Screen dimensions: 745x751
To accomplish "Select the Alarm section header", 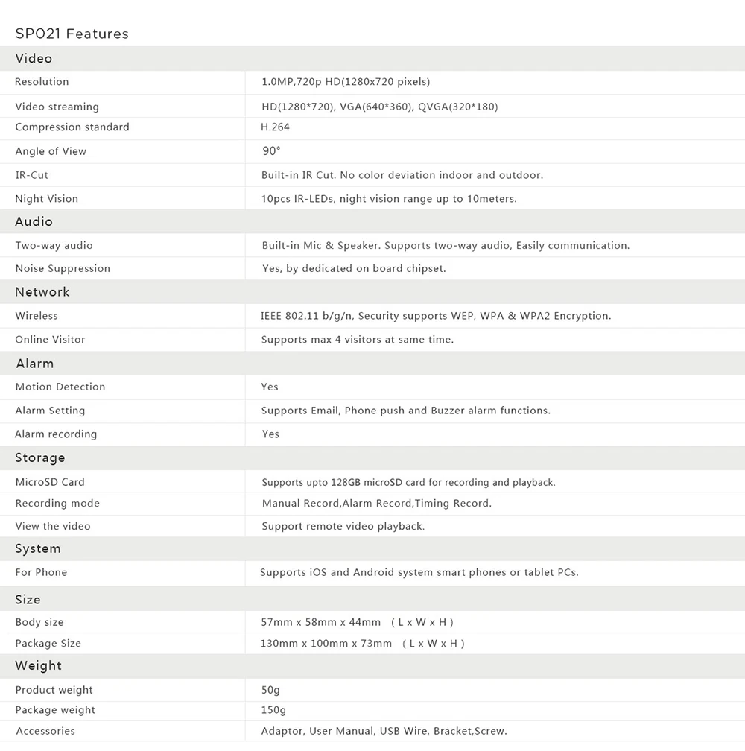I will (35, 364).
